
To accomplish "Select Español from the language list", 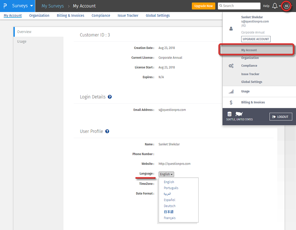I will pyautogui.click(x=169, y=200).
